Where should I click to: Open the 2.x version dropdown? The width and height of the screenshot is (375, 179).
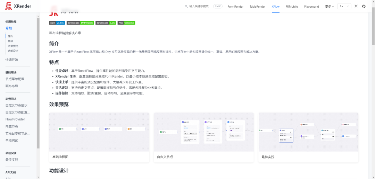click(344, 7)
